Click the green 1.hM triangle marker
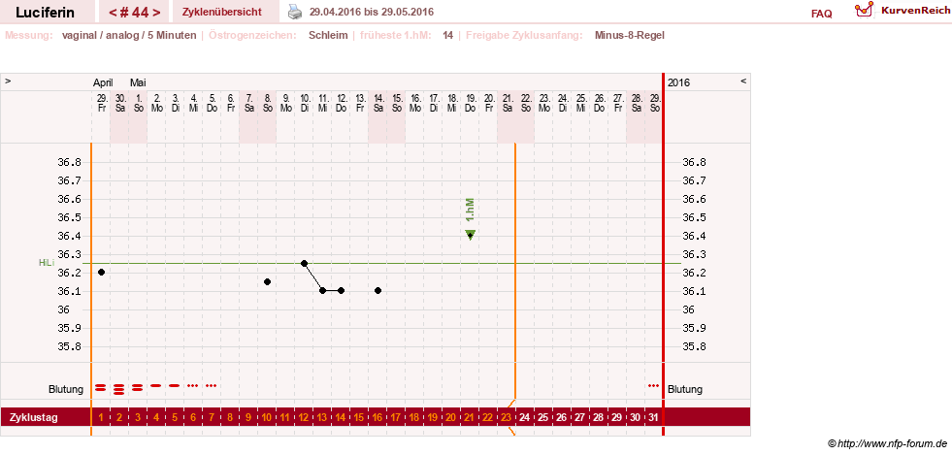The image size is (952, 455). click(470, 235)
